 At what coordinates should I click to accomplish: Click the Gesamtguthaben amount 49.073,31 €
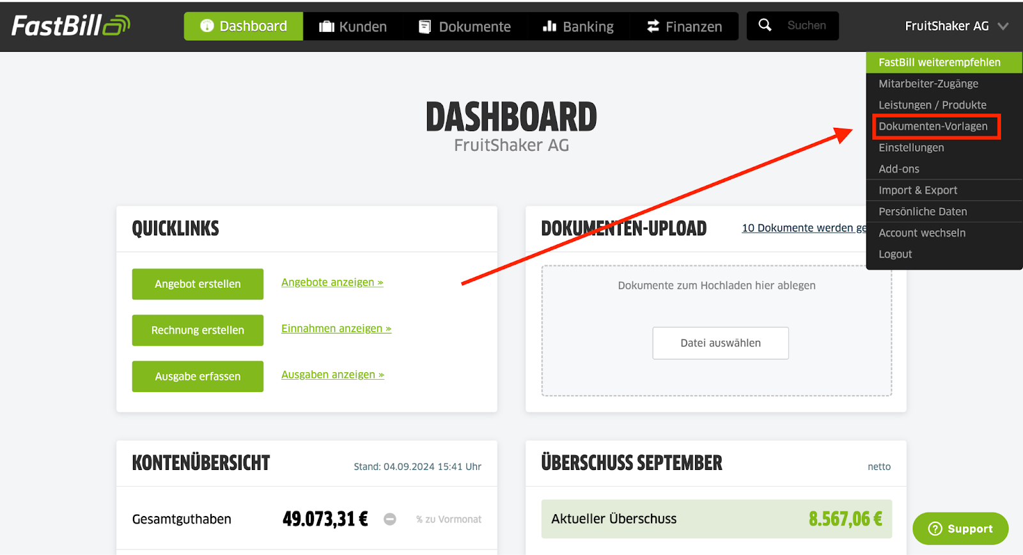[x=325, y=519]
